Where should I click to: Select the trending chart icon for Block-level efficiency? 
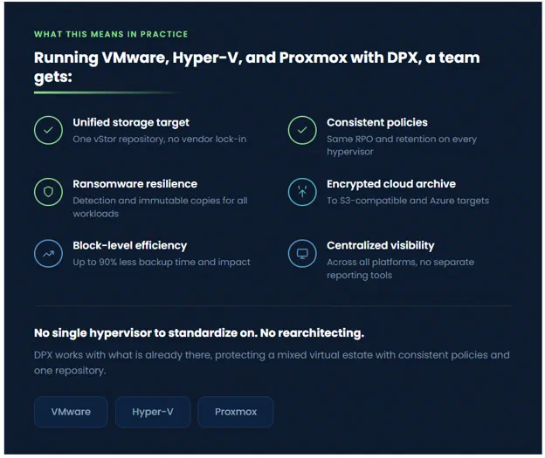pyautogui.click(x=48, y=254)
